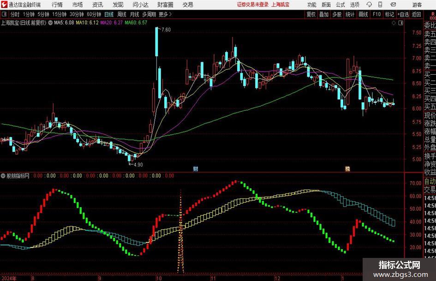Click the 榜 marker on the chart
This screenshot has height=281, width=436.
347,168
